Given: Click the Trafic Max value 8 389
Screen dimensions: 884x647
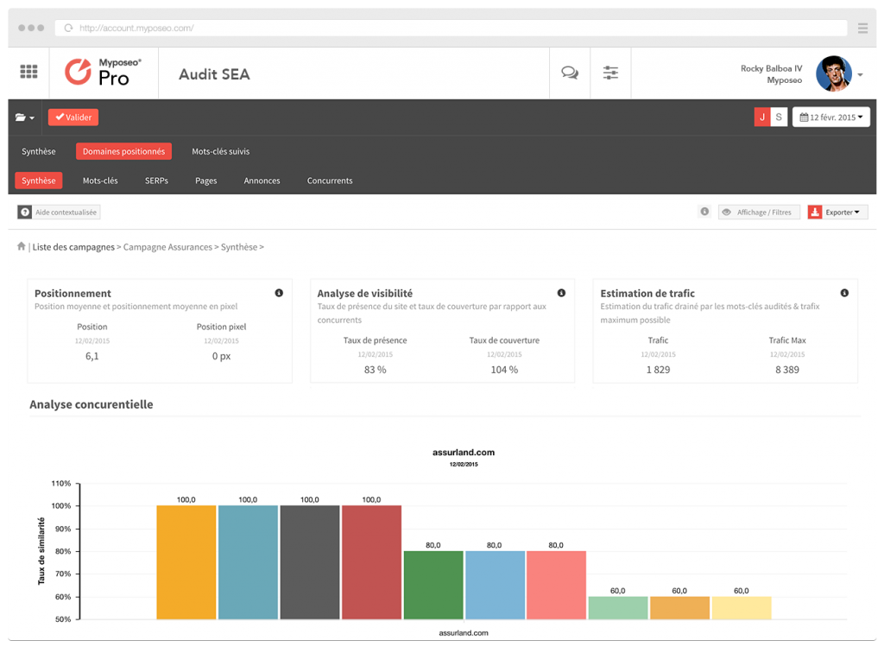Looking at the screenshot, I should (x=787, y=370).
